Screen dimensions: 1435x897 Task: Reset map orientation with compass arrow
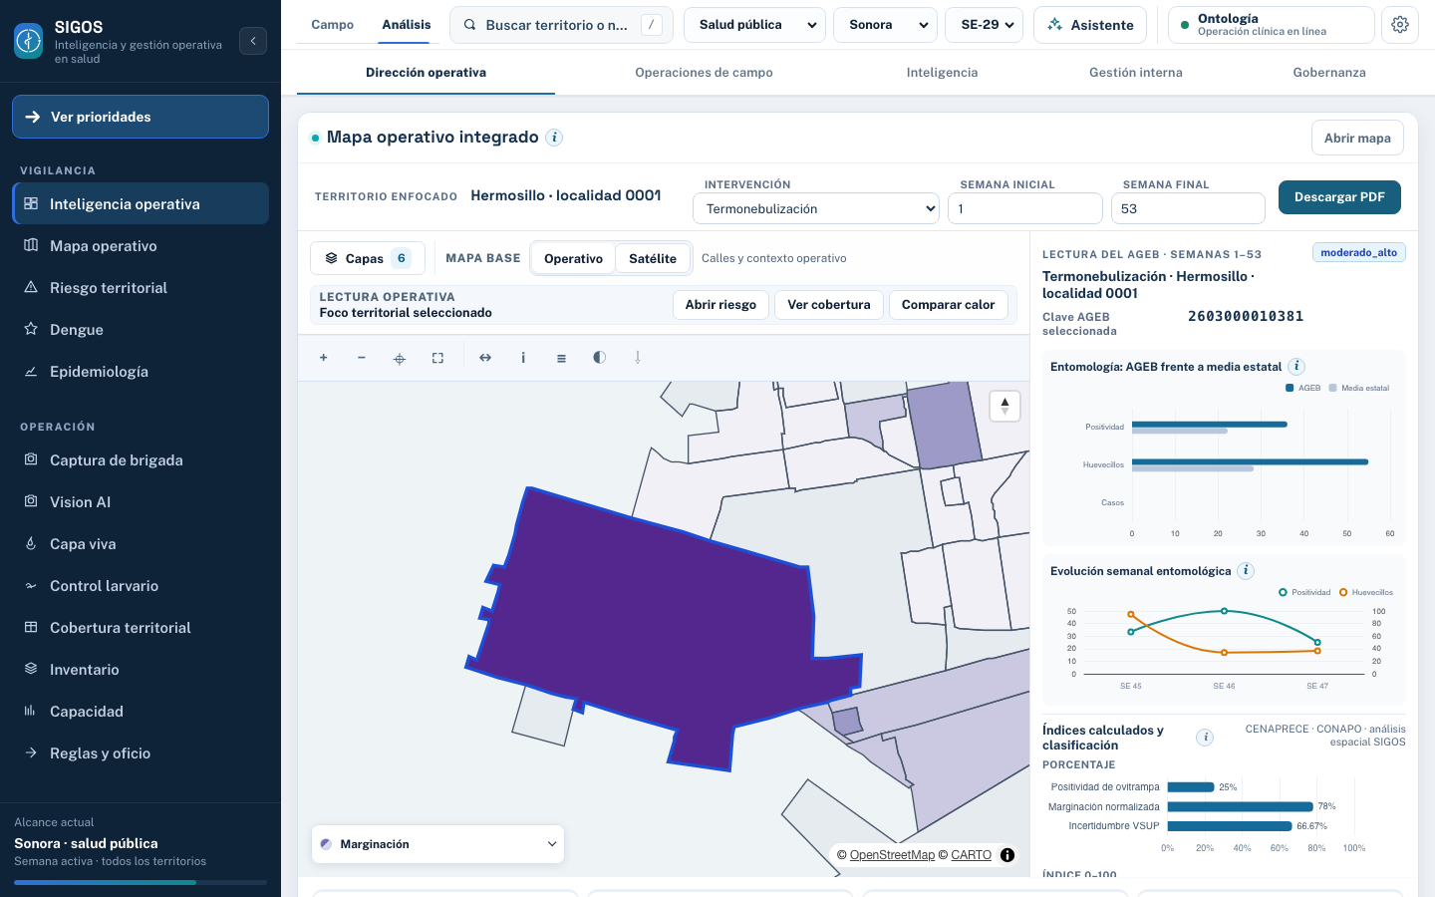[x=1004, y=406]
